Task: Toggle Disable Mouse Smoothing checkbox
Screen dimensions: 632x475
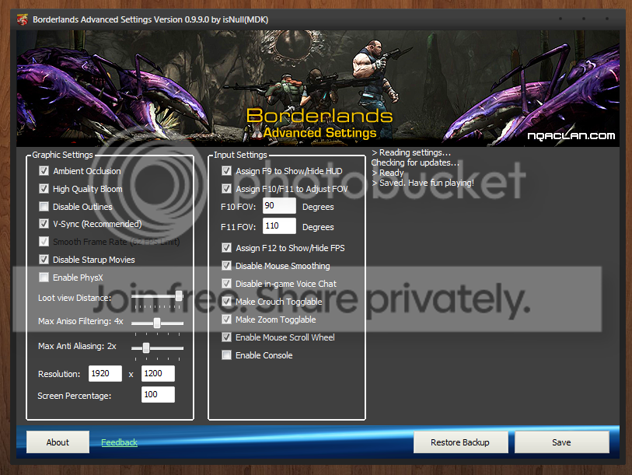Action: tap(226, 266)
